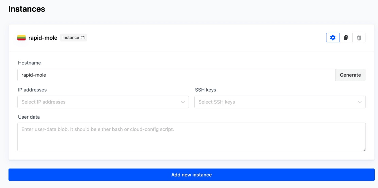Delete the instance with the trash icon

pos(359,38)
